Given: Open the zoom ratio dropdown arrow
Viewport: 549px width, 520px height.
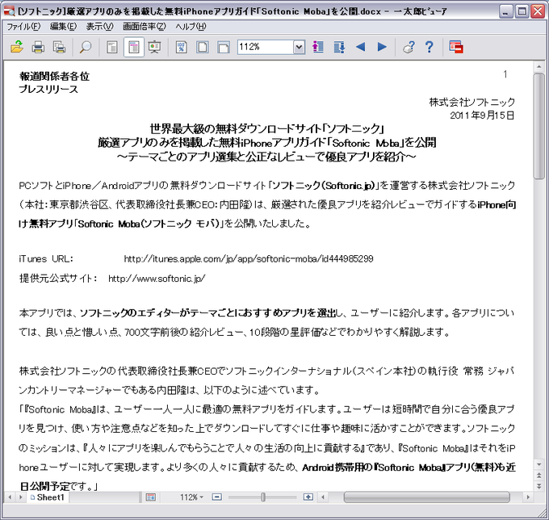Looking at the screenshot, I should click(x=299, y=47).
